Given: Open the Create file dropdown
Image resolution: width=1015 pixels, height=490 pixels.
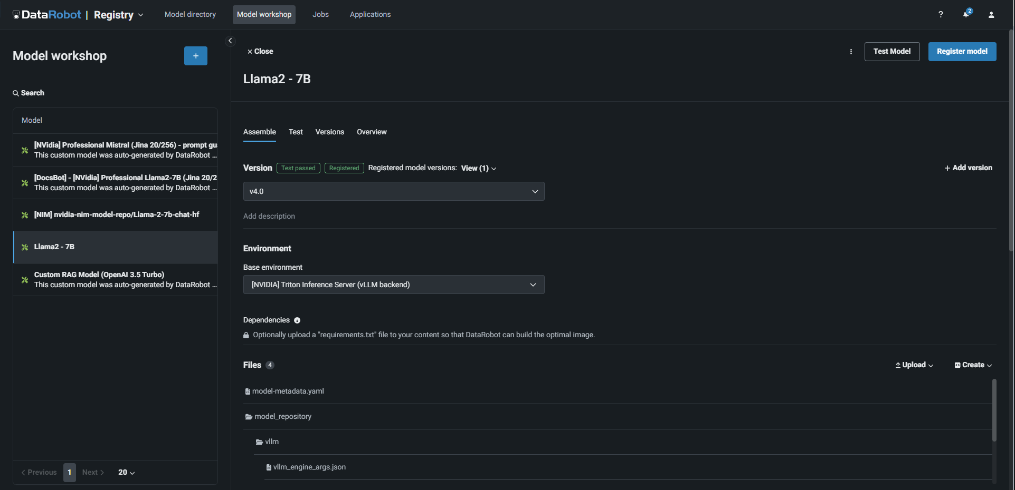Looking at the screenshot, I should coord(973,365).
